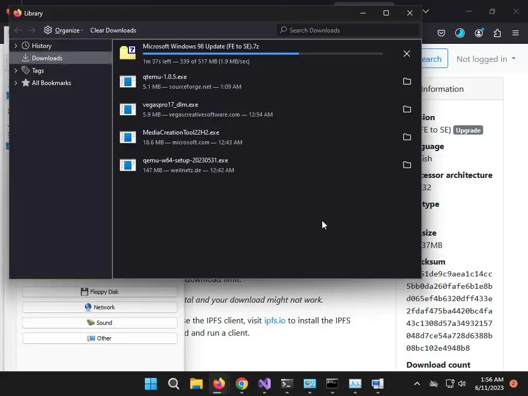Open the Not logged in dropdown
This screenshot has width=528, height=396.
(486, 59)
